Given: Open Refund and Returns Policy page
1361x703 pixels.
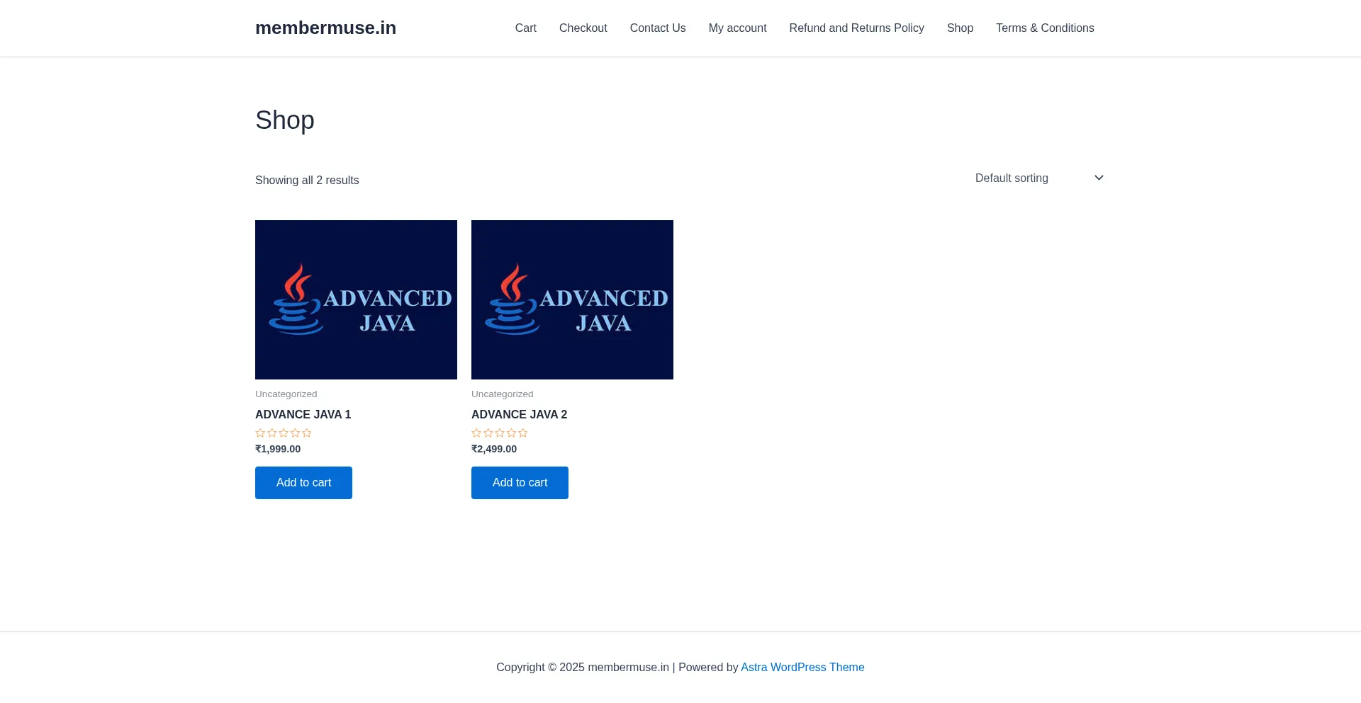Looking at the screenshot, I should tap(856, 28).
